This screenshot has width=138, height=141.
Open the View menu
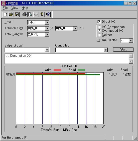click(x=15, y=8)
